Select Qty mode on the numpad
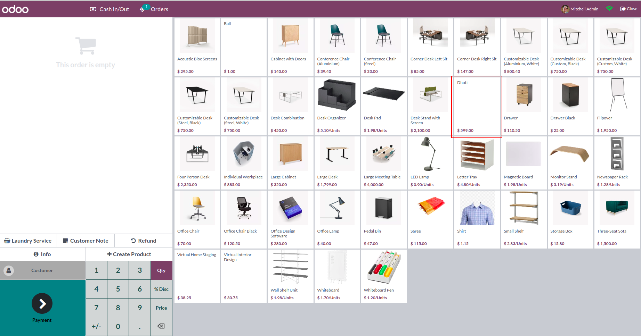The width and height of the screenshot is (641, 336). click(161, 270)
